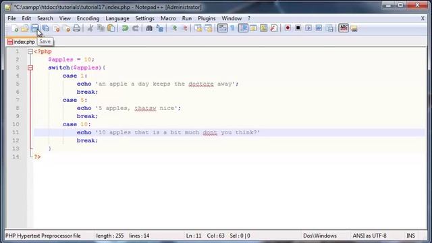
Task: Click the Save All icon
Action: (x=45, y=28)
